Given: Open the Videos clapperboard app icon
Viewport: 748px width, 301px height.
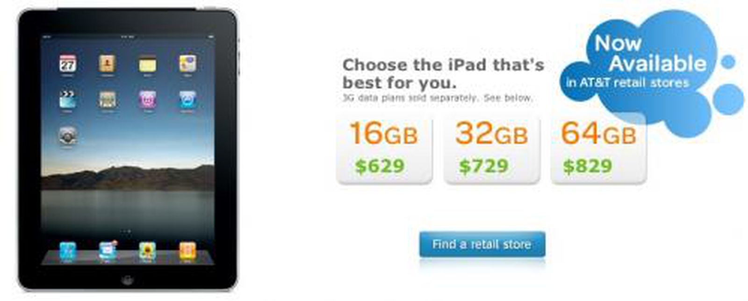Looking at the screenshot, I should point(68,100).
